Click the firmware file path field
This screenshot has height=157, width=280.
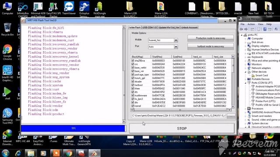178,116
